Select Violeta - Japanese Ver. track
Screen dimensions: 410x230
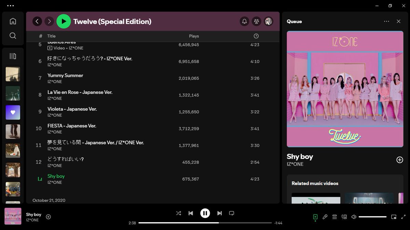point(153,112)
